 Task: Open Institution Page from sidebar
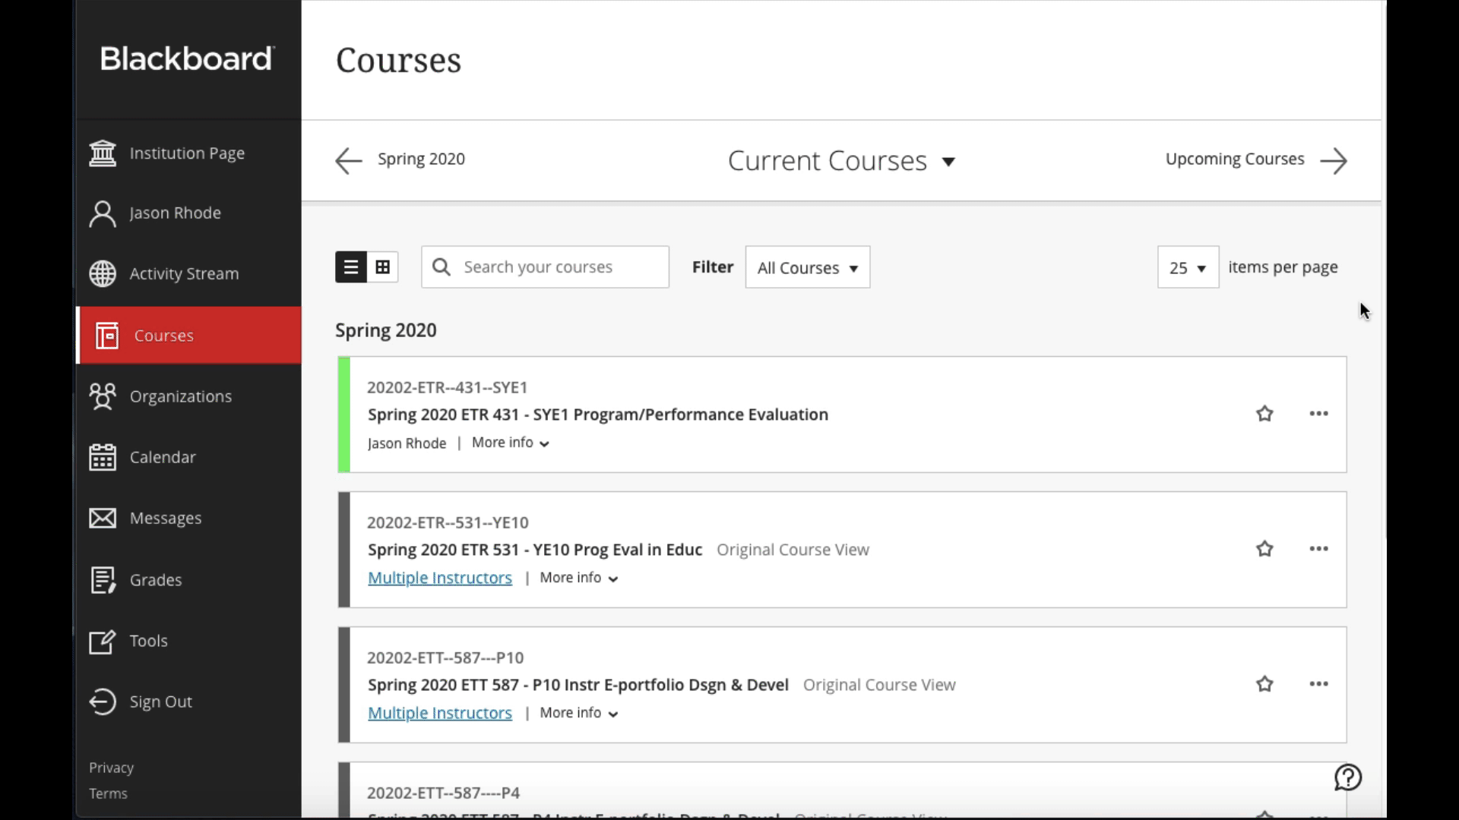pyautogui.click(x=186, y=153)
